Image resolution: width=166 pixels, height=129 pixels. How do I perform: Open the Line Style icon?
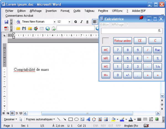tap(139, 119)
